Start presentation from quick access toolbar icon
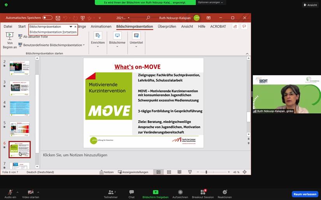This screenshot has height=200, width=321. tap(83, 18)
